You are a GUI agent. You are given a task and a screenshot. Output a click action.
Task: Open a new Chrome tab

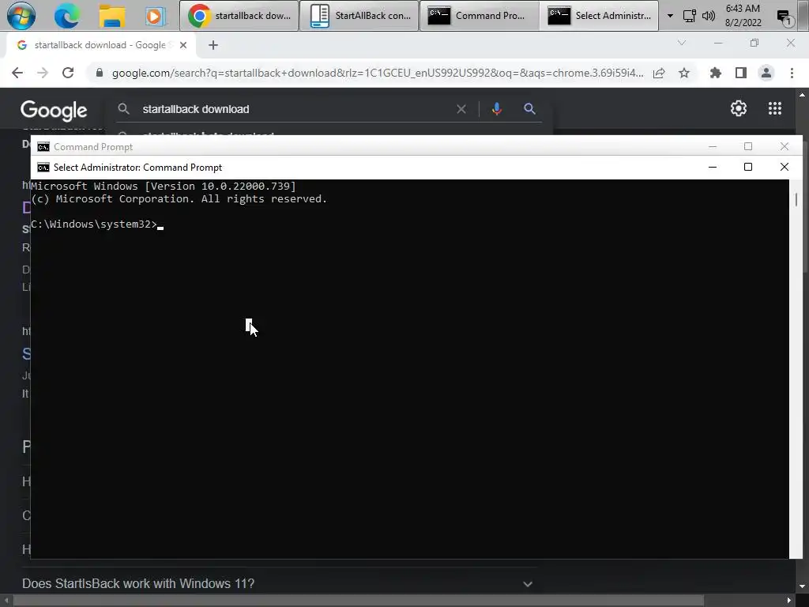click(213, 45)
